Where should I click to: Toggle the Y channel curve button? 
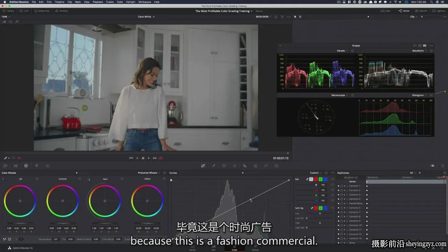click(311, 179)
